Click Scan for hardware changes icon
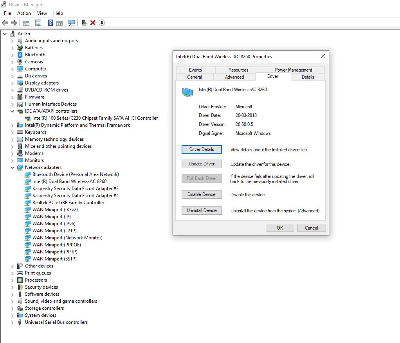This screenshot has width=400, height=343. coord(72,23)
